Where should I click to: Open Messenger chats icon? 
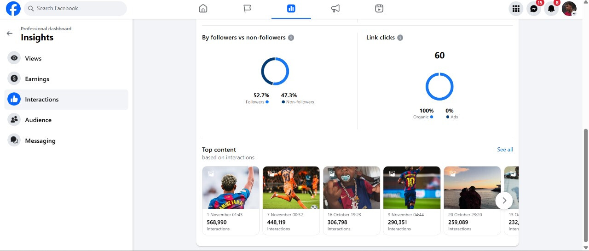[x=533, y=9]
